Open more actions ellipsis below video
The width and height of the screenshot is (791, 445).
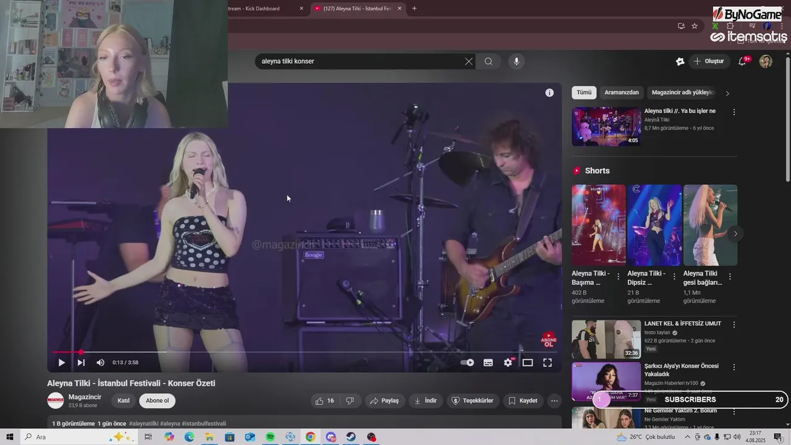554,400
